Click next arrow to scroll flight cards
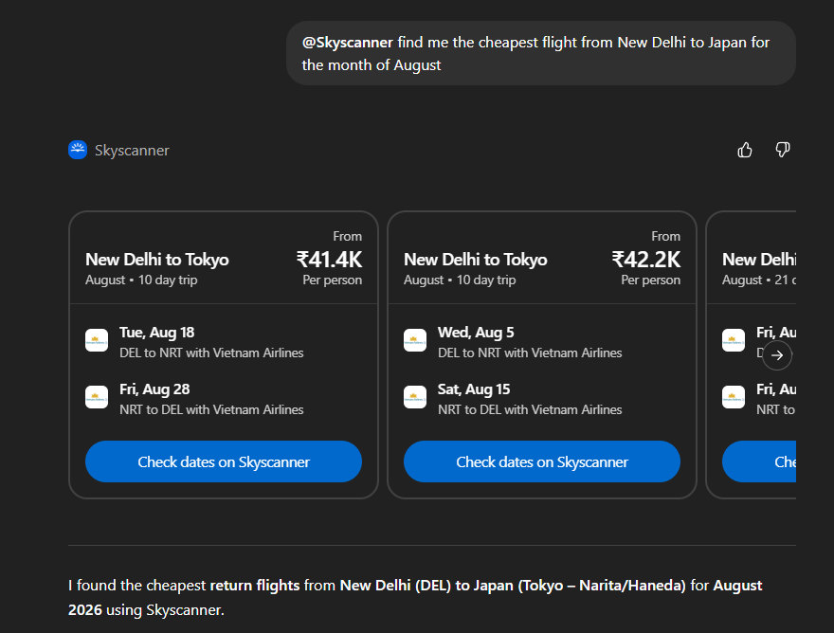 click(x=777, y=355)
